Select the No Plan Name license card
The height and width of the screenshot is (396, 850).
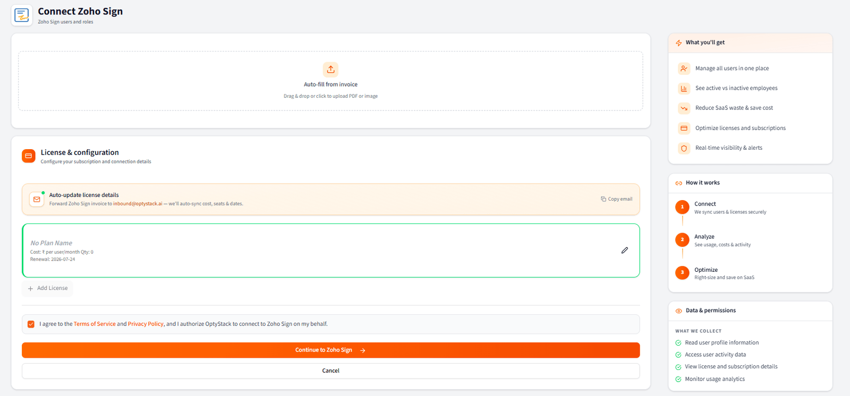click(x=330, y=251)
